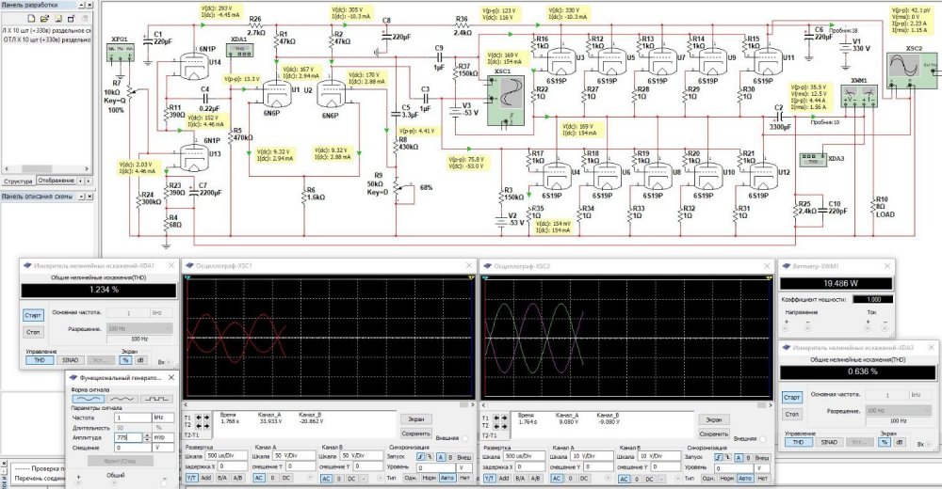Viewport: 942px width, 489px height.
Task: Switch XDA3 analyzer to SINAD mode
Action: 827,441
